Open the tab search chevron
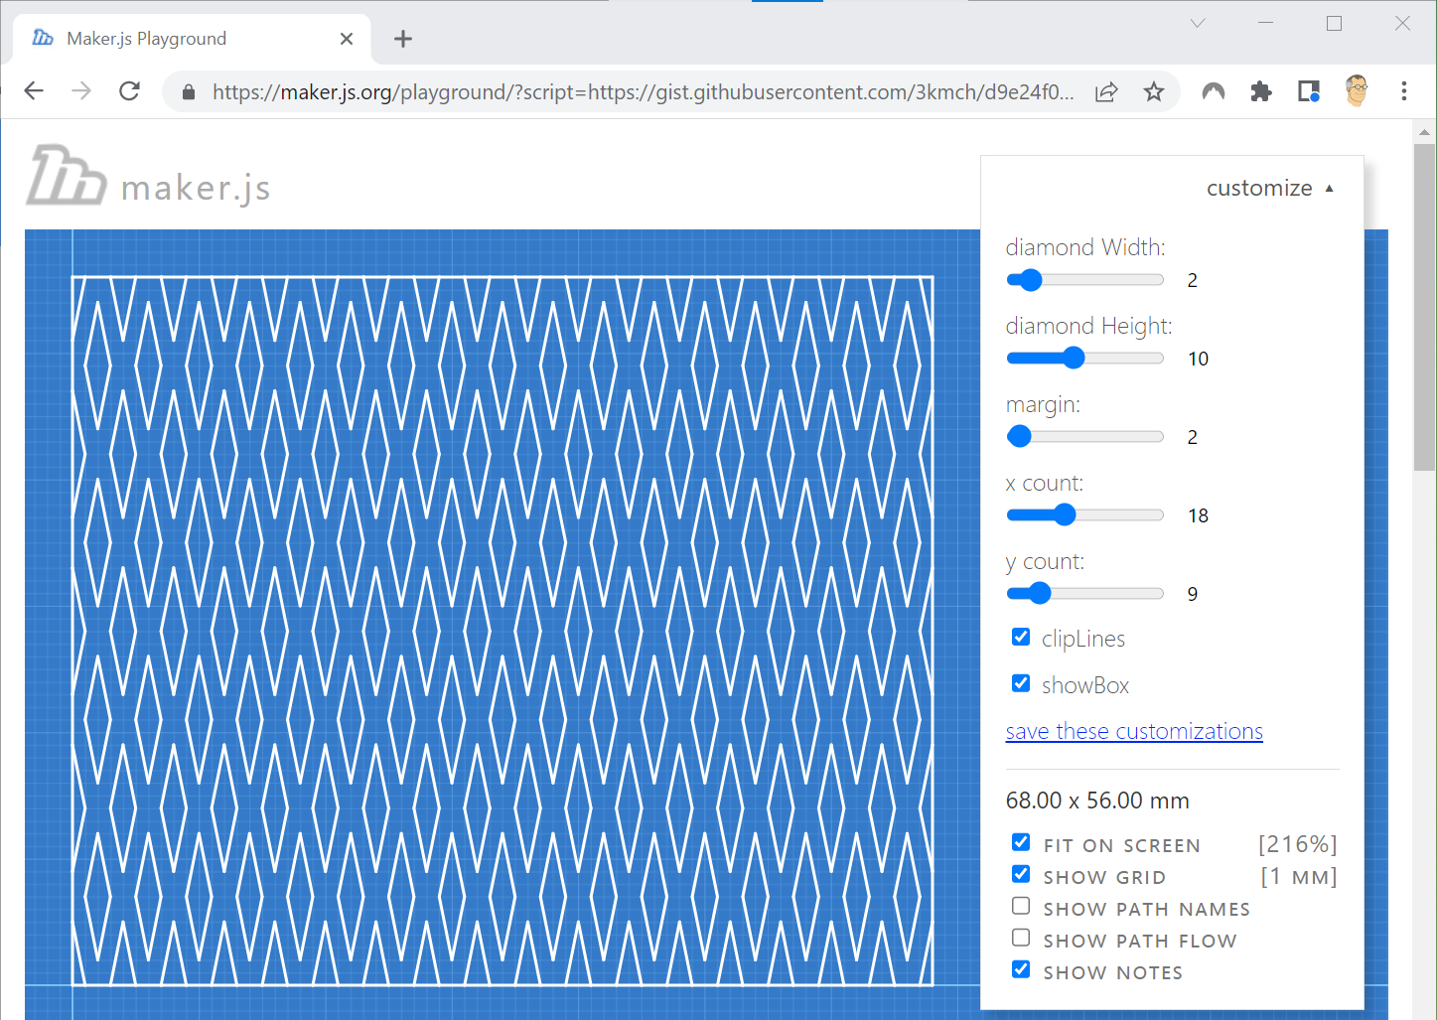Screen dimensions: 1437x1020 click(1198, 23)
